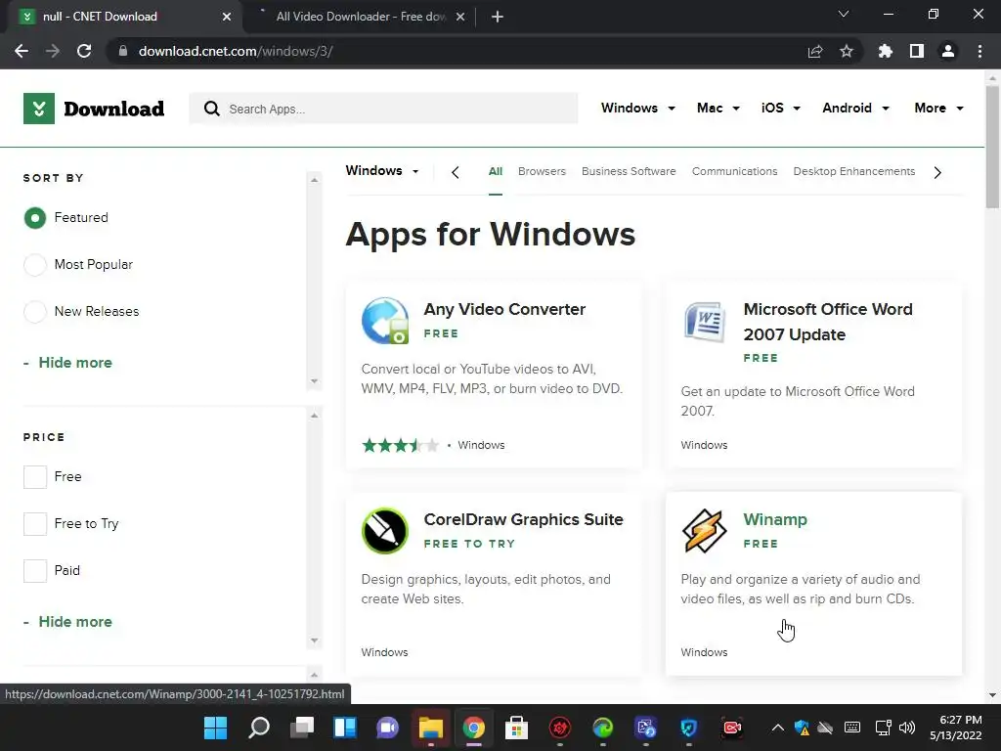This screenshot has height=751, width=1001.
Task: Switch to the Browsers category tab
Action: tap(542, 171)
